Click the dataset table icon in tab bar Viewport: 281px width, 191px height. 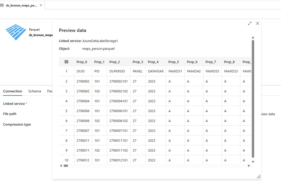pos(2,5)
